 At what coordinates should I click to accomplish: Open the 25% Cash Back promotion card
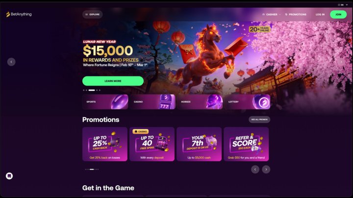[x=105, y=144]
